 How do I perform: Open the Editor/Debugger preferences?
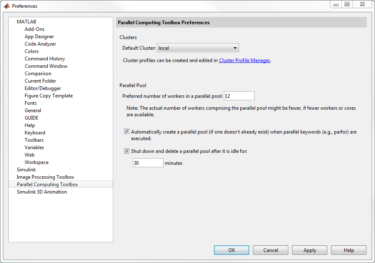(43, 88)
